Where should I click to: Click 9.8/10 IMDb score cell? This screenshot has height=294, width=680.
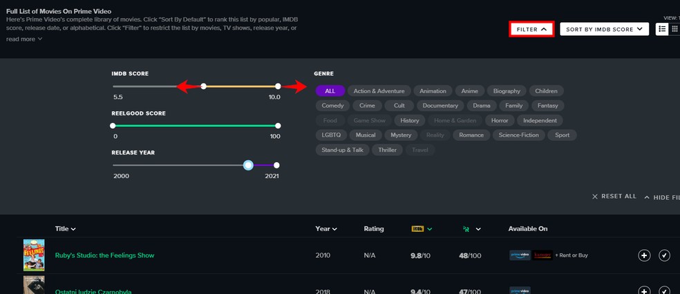(x=420, y=255)
